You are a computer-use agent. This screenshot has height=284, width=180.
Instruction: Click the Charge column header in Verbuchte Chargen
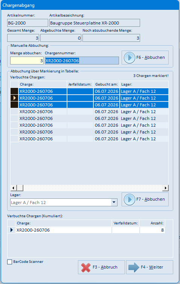43,84
